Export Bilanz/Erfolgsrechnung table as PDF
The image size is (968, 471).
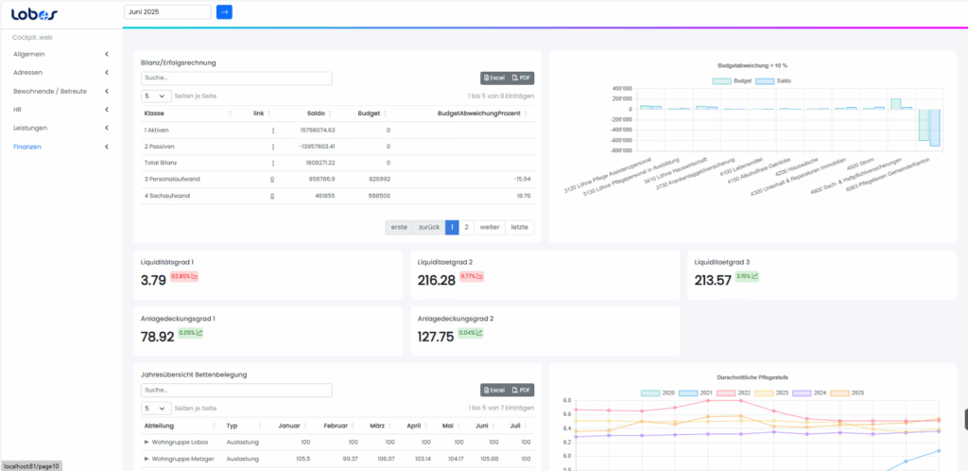point(522,78)
